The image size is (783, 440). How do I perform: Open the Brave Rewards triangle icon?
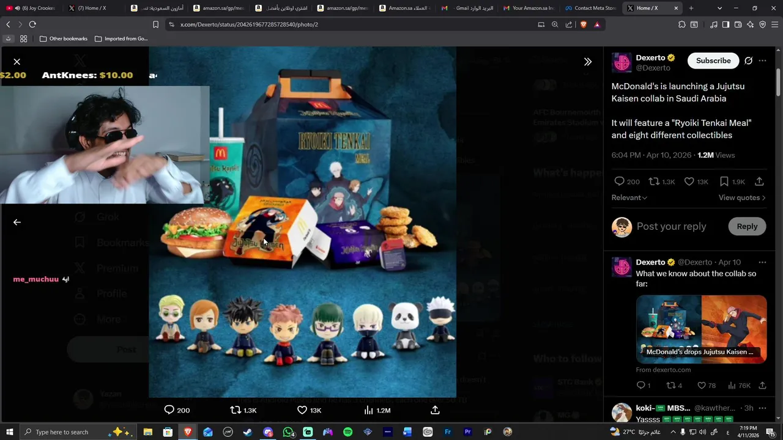tap(597, 24)
